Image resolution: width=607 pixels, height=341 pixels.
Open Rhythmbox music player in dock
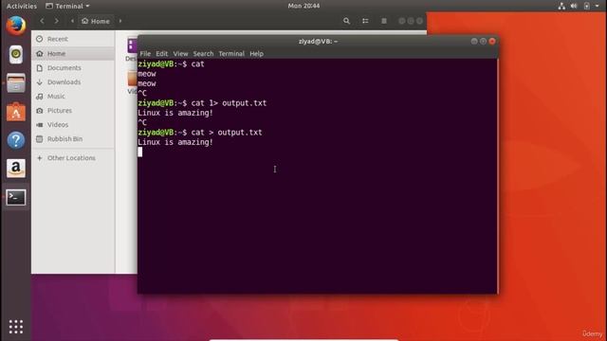(16, 54)
